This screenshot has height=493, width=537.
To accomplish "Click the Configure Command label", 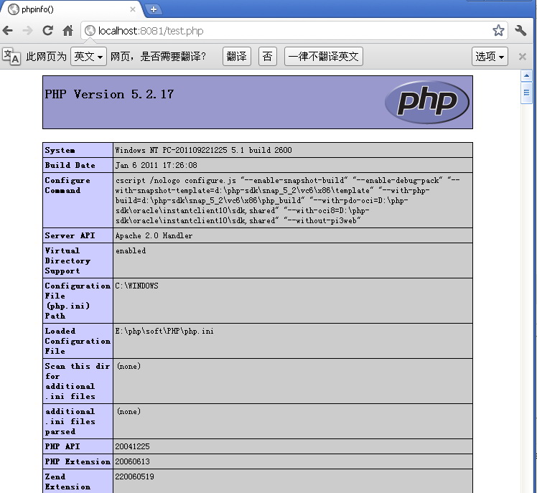I will (x=67, y=185).
